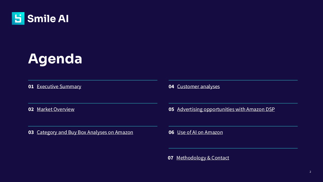Select agenda number 01
Screen dimensions: 323x182
(31, 86)
